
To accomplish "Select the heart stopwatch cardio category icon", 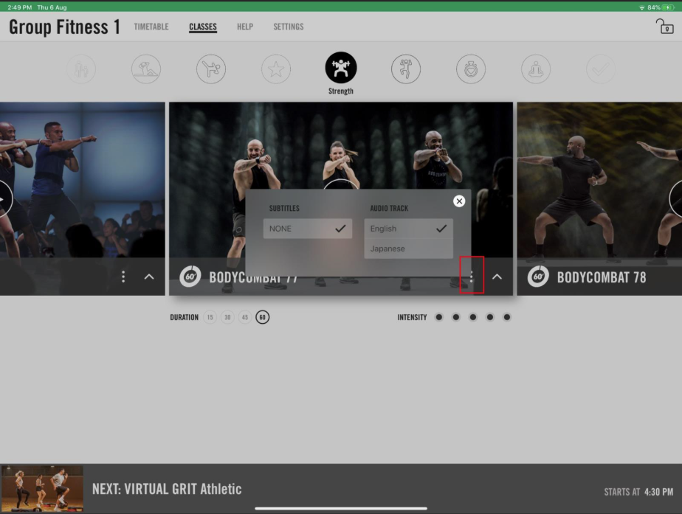I will pos(471,69).
